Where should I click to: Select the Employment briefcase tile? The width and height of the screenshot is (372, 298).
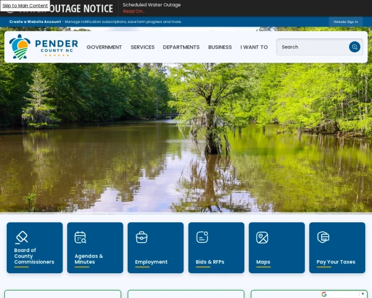(156, 248)
